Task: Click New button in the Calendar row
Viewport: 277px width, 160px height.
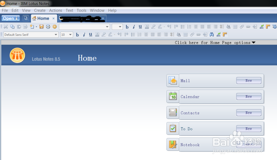Action: [249, 96]
